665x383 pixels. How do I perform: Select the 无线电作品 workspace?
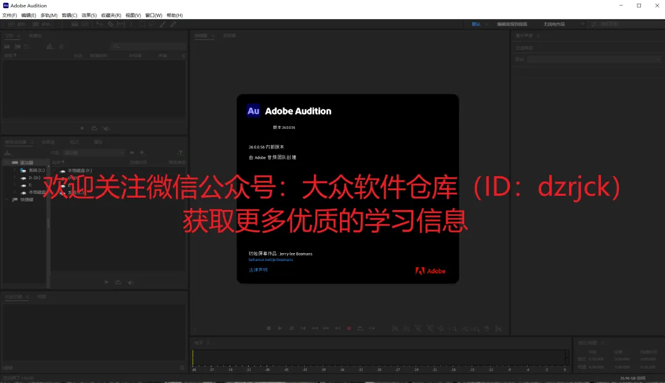pyautogui.click(x=554, y=24)
